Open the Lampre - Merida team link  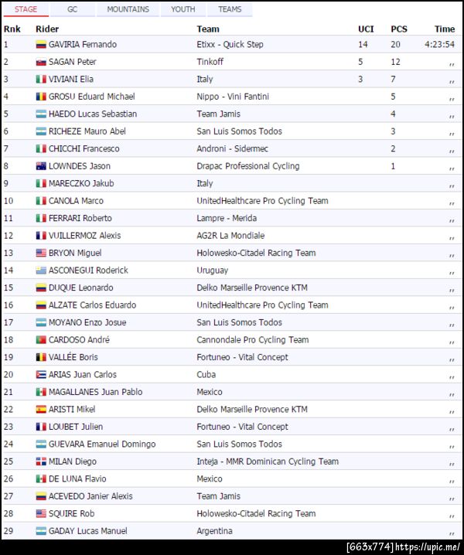point(227,218)
